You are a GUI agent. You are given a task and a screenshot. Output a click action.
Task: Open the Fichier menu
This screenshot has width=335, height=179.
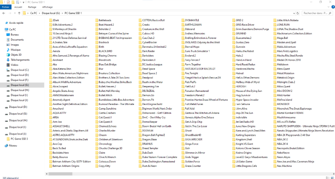click(x=6, y=7)
